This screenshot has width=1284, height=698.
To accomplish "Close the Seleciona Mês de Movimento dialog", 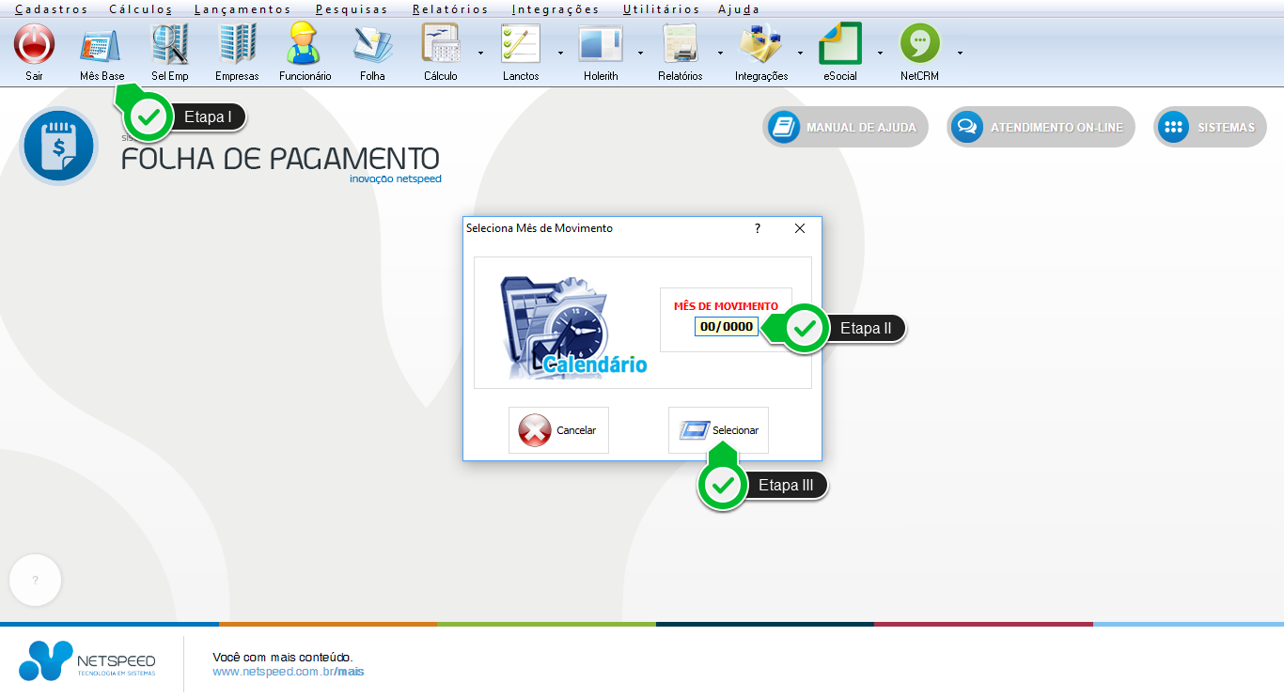I will tap(800, 228).
